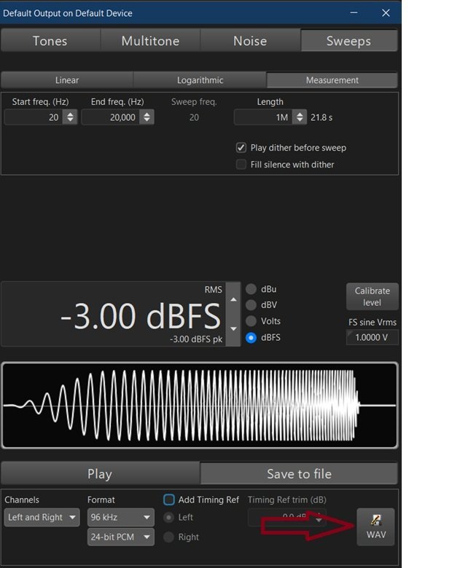Expand the 24-bit PCM format dropdown
Screen dimensions: 452x568
pyautogui.click(x=120, y=537)
